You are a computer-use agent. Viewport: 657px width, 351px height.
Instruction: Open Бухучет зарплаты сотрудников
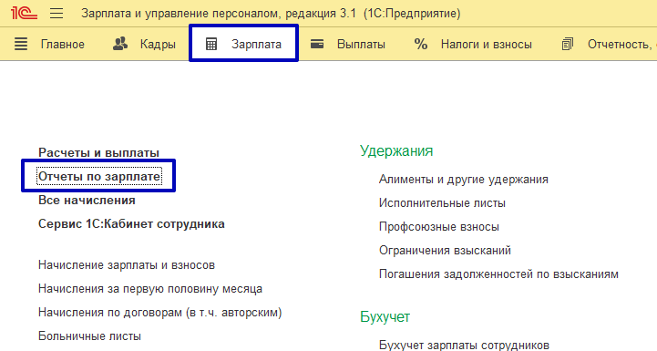coord(464,346)
